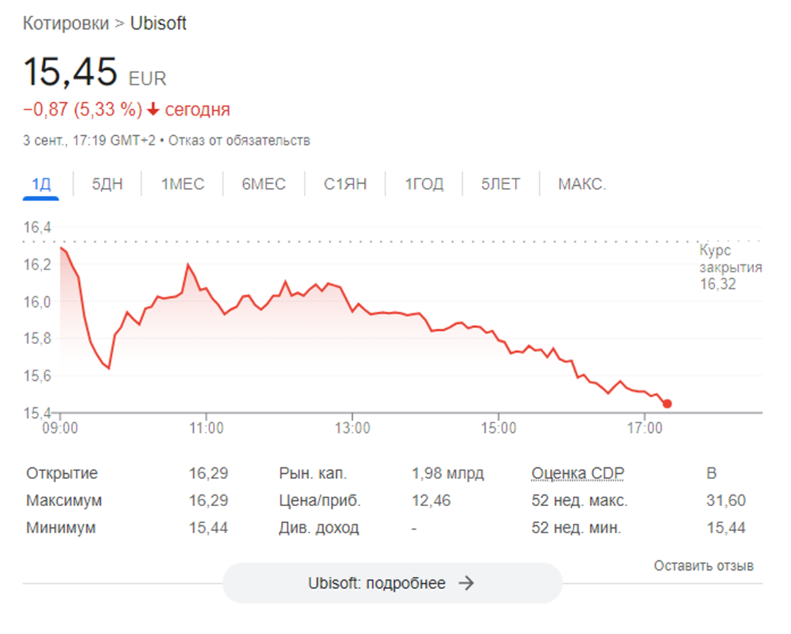Open the 1МЕС chart period
This screenshot has height=634, width=791.
tap(183, 185)
